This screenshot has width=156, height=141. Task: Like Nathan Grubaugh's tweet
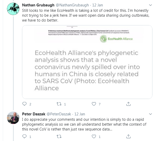point(94,104)
